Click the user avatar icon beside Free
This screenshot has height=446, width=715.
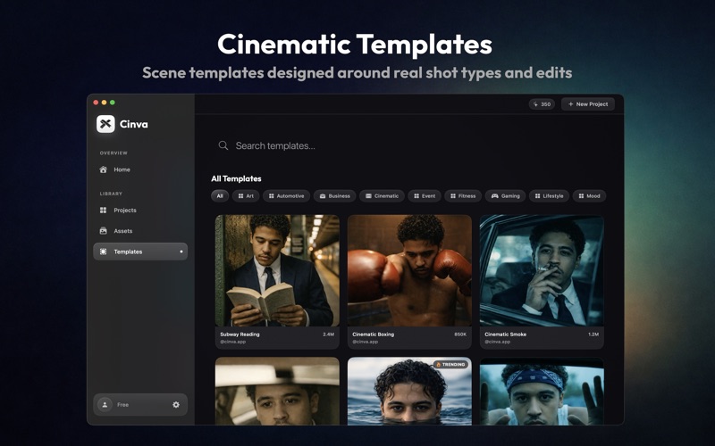[105, 405]
